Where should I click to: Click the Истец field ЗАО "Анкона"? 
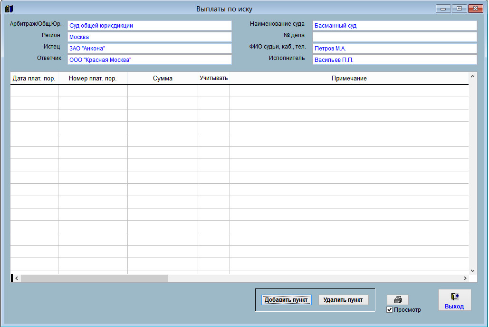point(149,49)
